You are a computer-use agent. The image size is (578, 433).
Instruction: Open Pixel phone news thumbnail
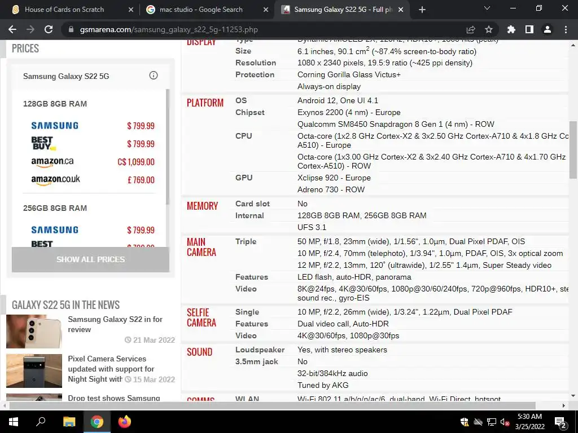click(34, 371)
